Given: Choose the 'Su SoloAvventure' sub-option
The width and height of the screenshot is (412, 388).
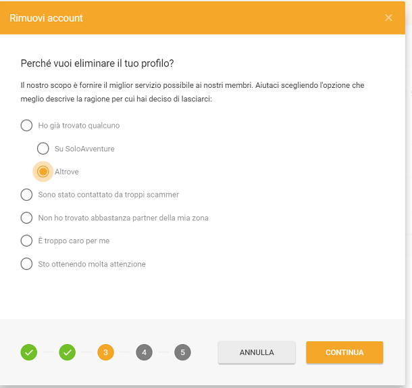Looking at the screenshot, I should coord(43,149).
